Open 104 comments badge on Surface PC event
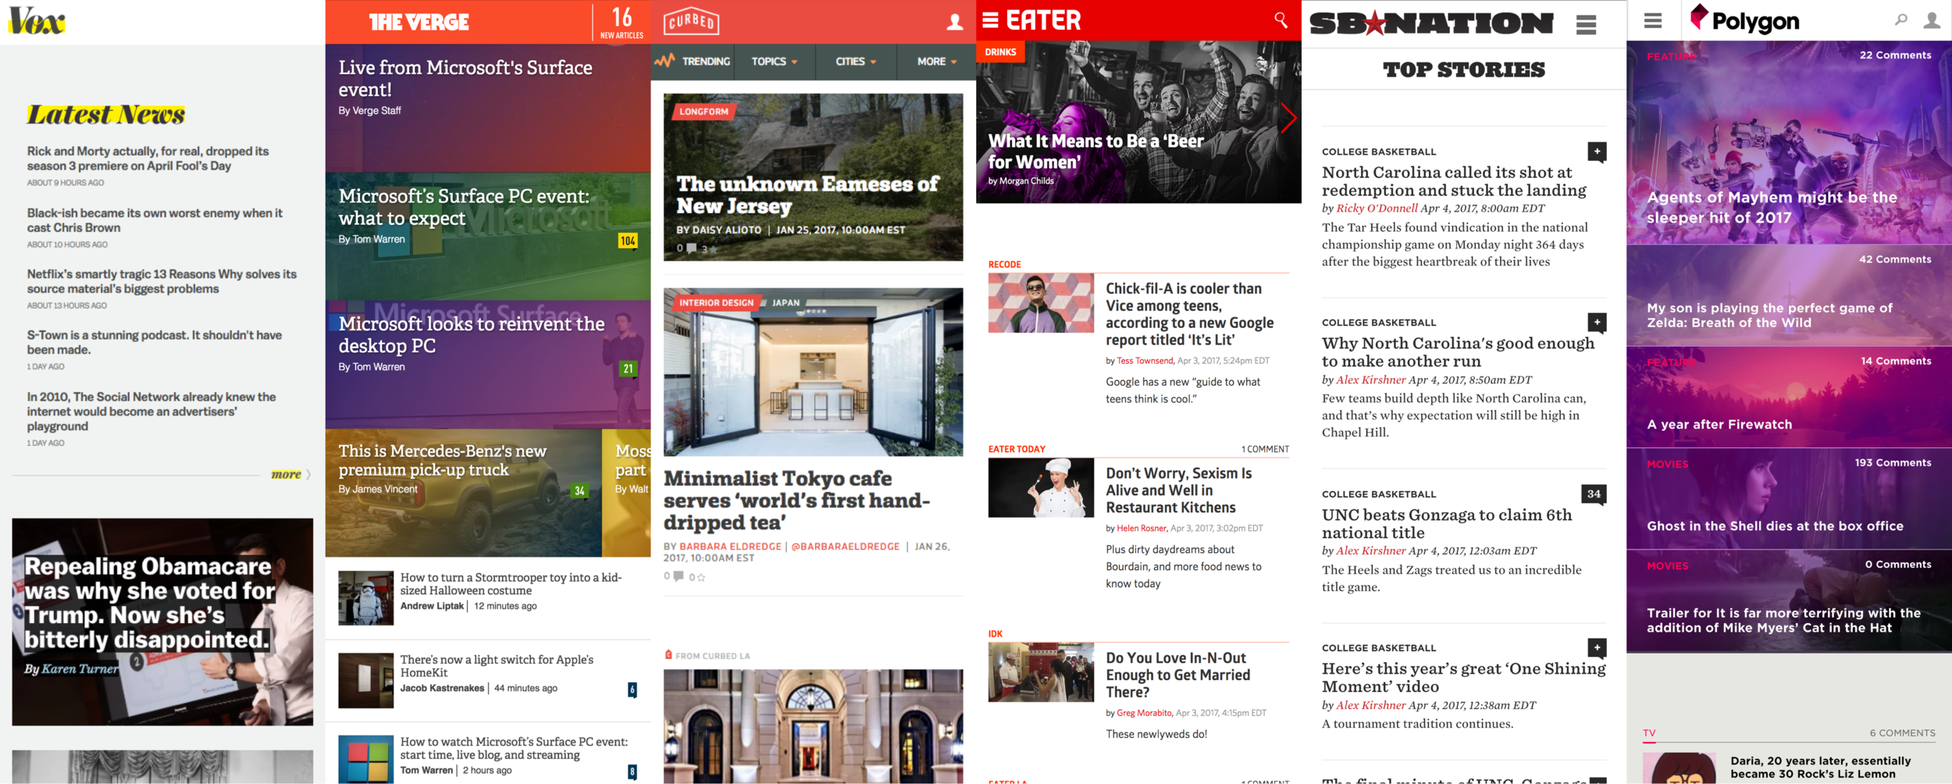This screenshot has height=784, width=1952. [628, 241]
